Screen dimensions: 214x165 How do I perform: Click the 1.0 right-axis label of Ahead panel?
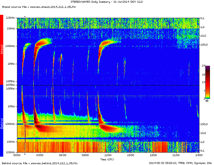(x=202, y=27)
